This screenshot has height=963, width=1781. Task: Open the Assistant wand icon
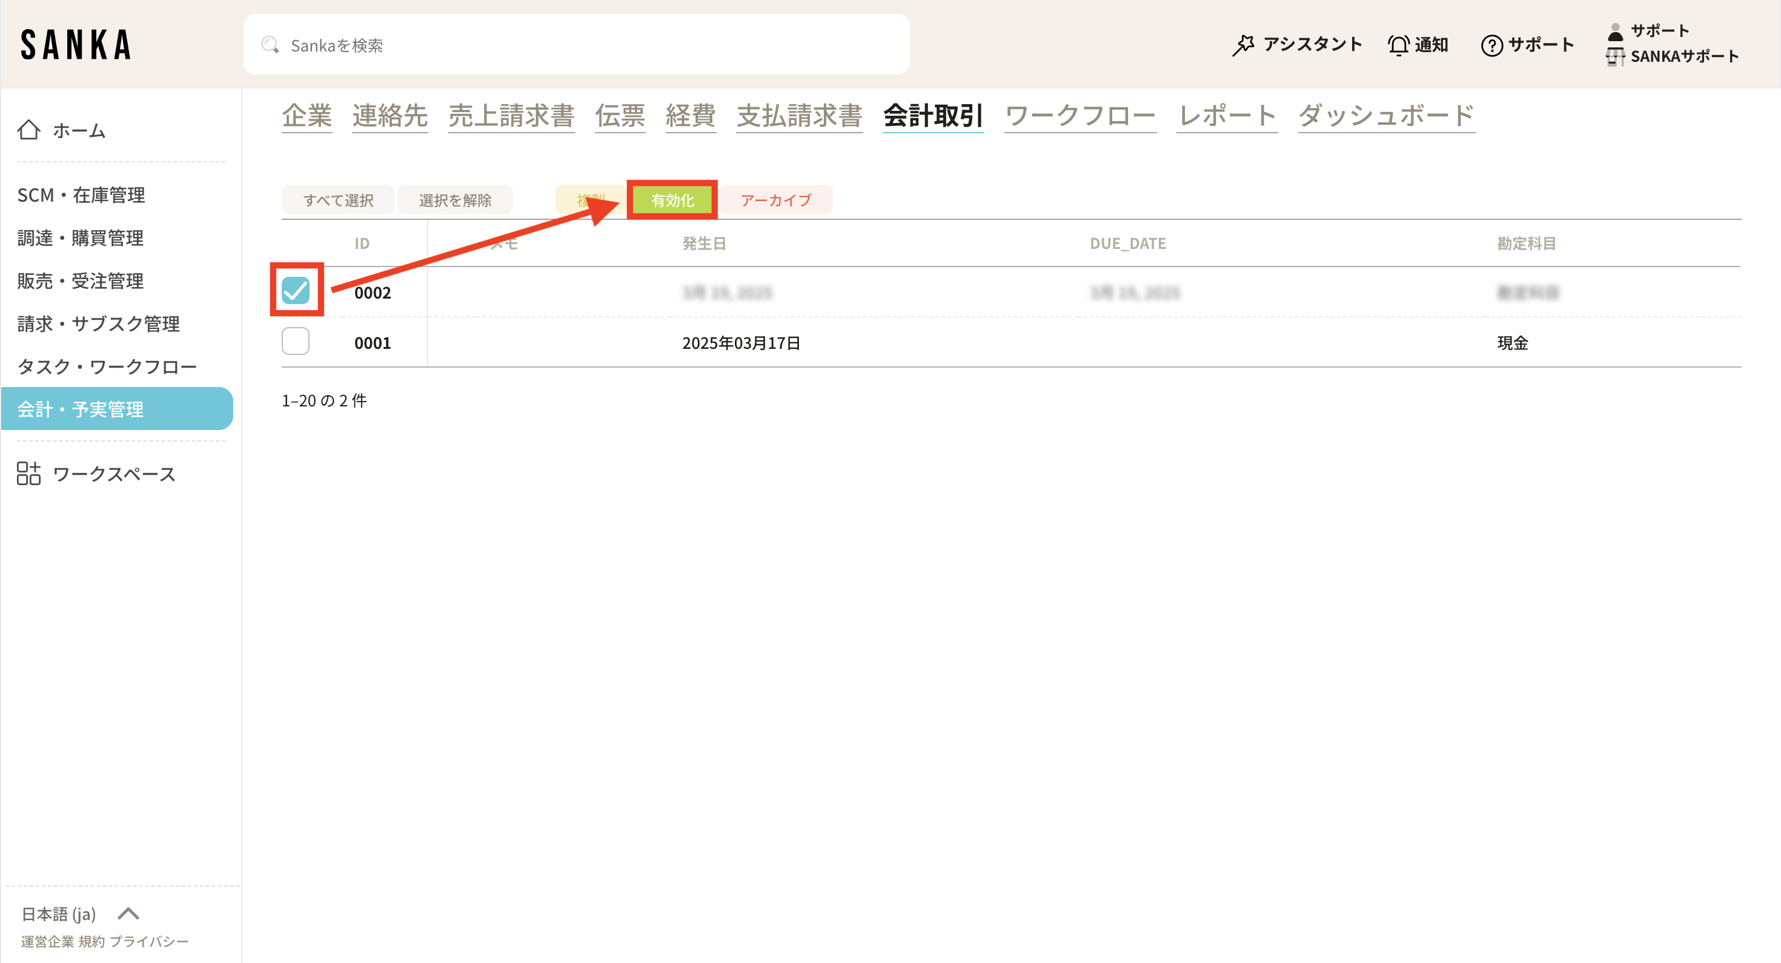point(1243,45)
